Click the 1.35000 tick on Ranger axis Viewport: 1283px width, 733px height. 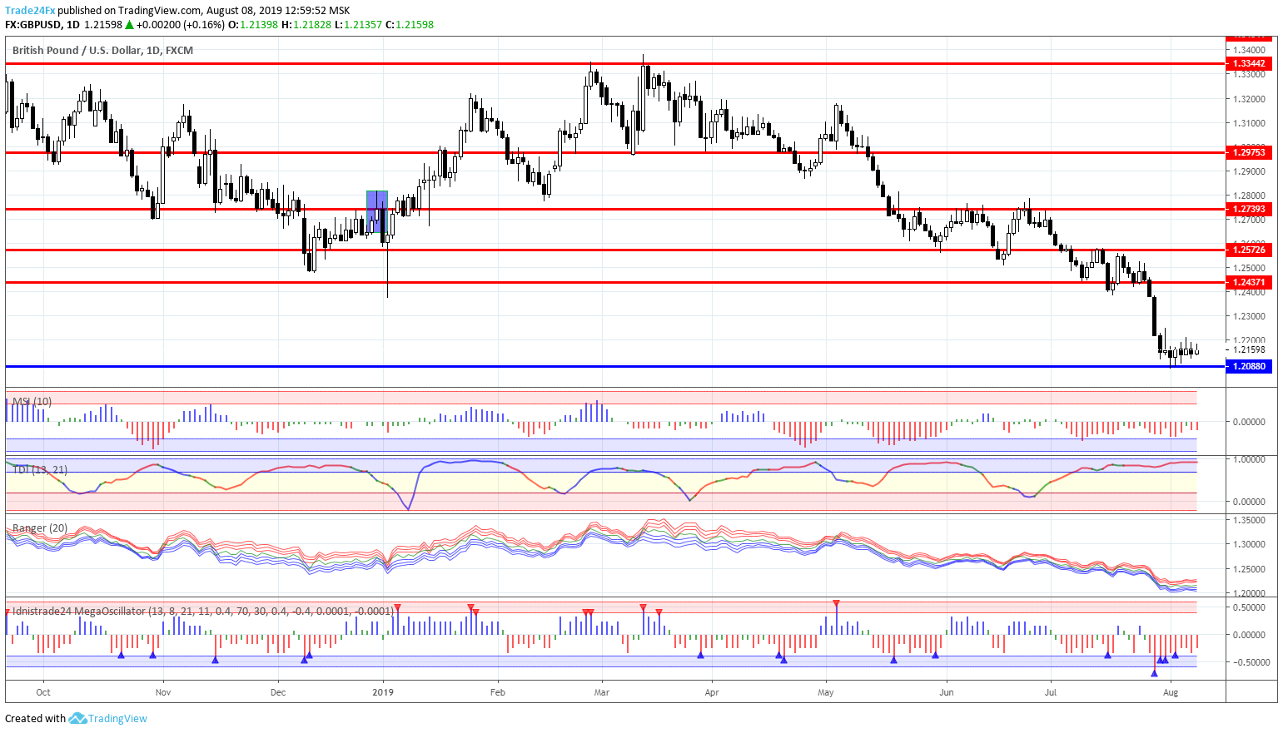pyautogui.click(x=1249, y=520)
